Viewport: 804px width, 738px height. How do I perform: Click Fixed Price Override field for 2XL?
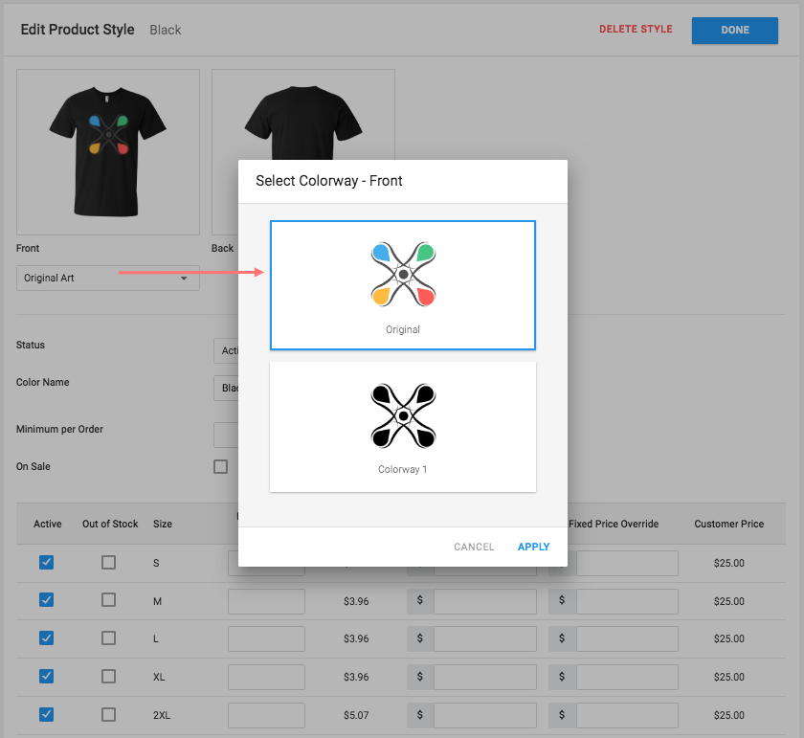tap(627, 715)
